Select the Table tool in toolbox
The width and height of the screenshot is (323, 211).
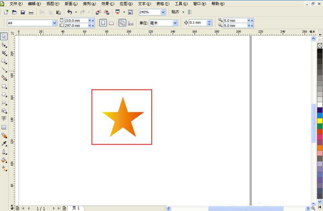pyautogui.click(x=4, y=127)
